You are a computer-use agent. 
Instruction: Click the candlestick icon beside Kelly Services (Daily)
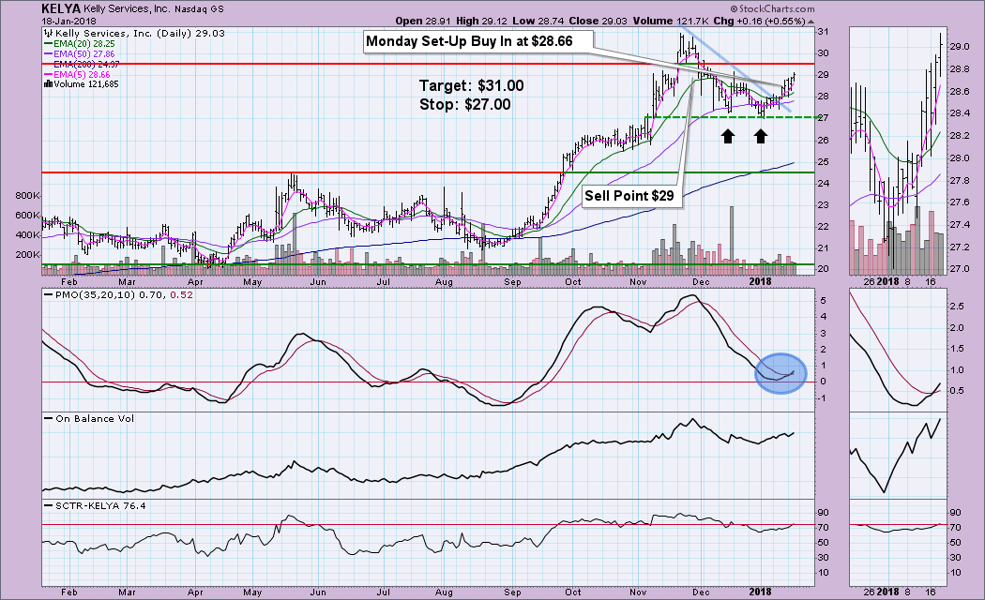tap(49, 33)
